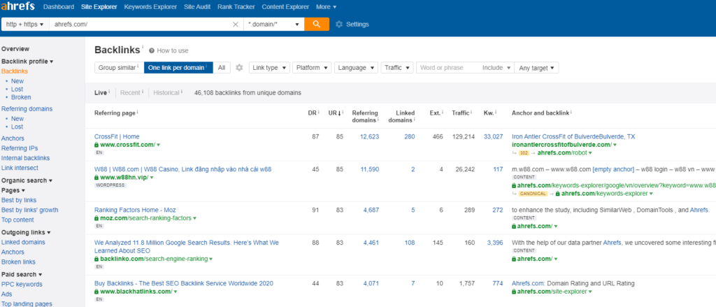
Task: Click info icon beside Kw. column header
Action: pos(496,112)
